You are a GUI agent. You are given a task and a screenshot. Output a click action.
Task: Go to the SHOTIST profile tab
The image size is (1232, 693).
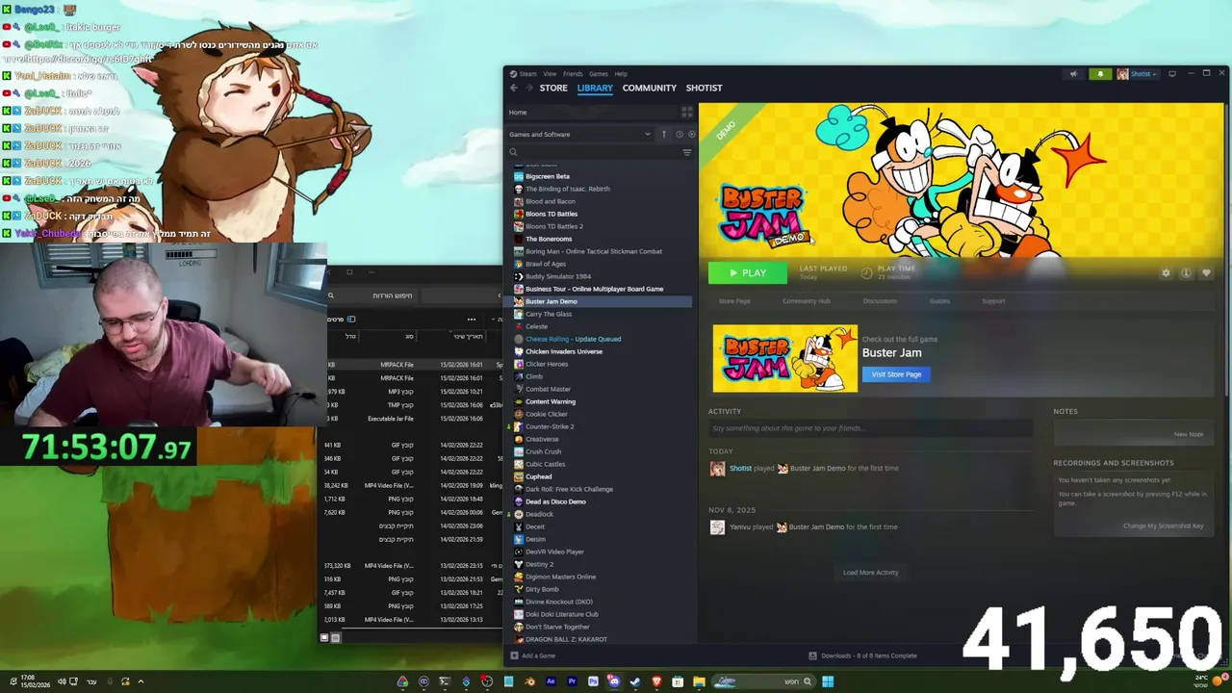coord(704,88)
